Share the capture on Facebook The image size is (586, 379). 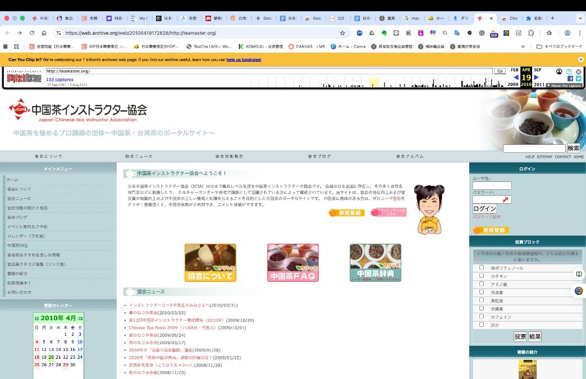tap(570, 79)
